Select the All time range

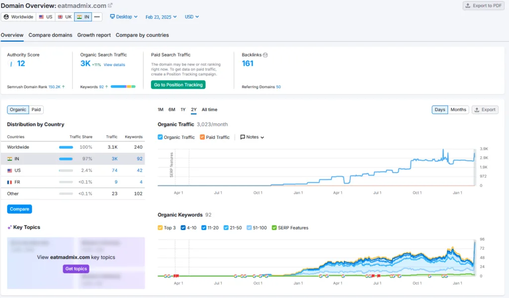tap(209, 110)
